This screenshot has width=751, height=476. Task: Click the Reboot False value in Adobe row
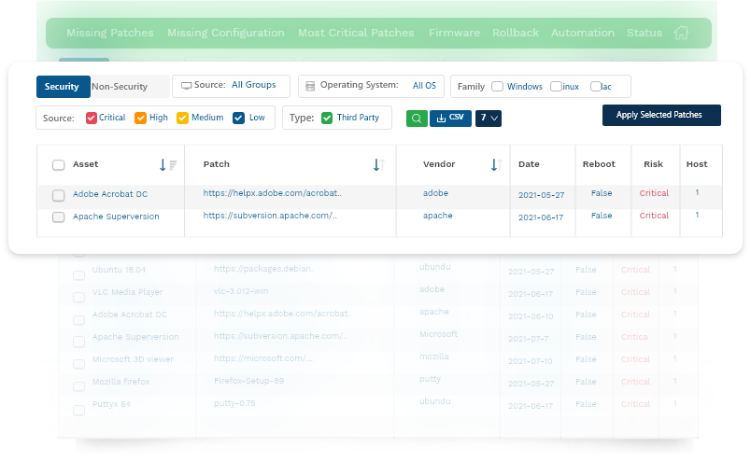click(602, 193)
